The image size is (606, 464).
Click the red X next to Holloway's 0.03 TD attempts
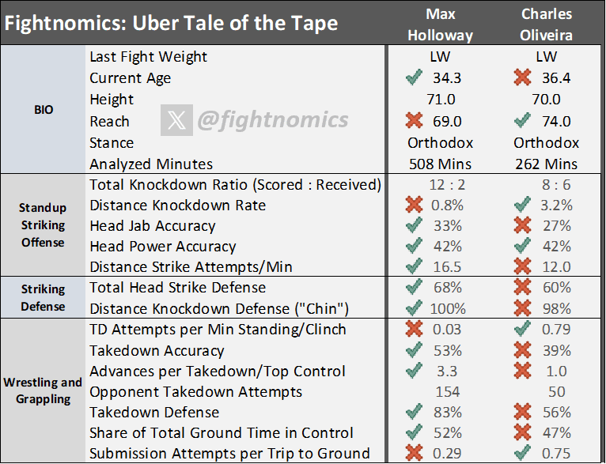pos(412,330)
